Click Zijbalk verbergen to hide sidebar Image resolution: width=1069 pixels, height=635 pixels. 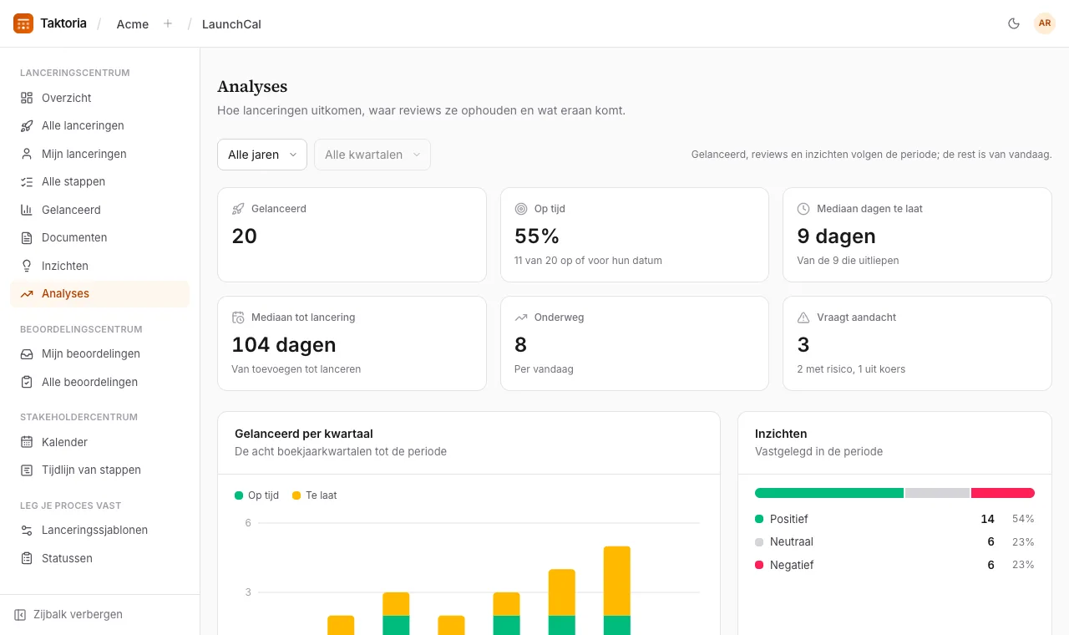click(68, 614)
